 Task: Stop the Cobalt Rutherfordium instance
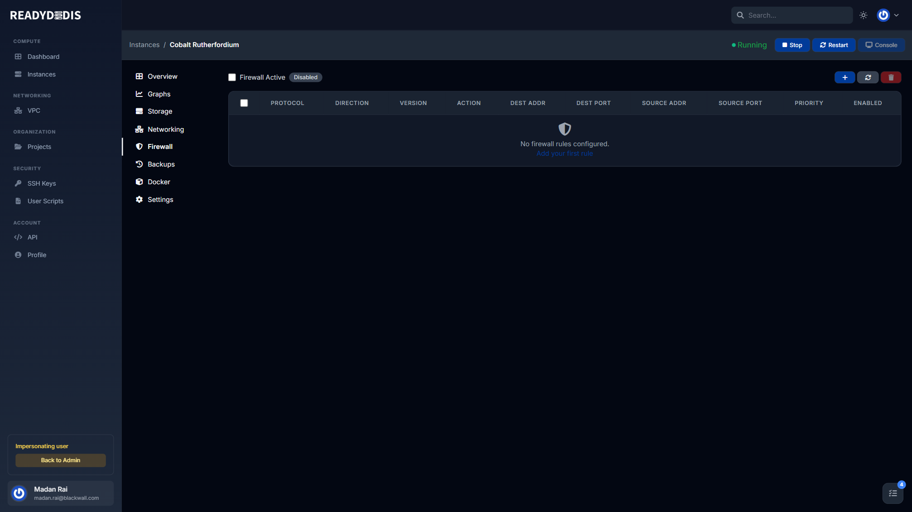(x=792, y=45)
